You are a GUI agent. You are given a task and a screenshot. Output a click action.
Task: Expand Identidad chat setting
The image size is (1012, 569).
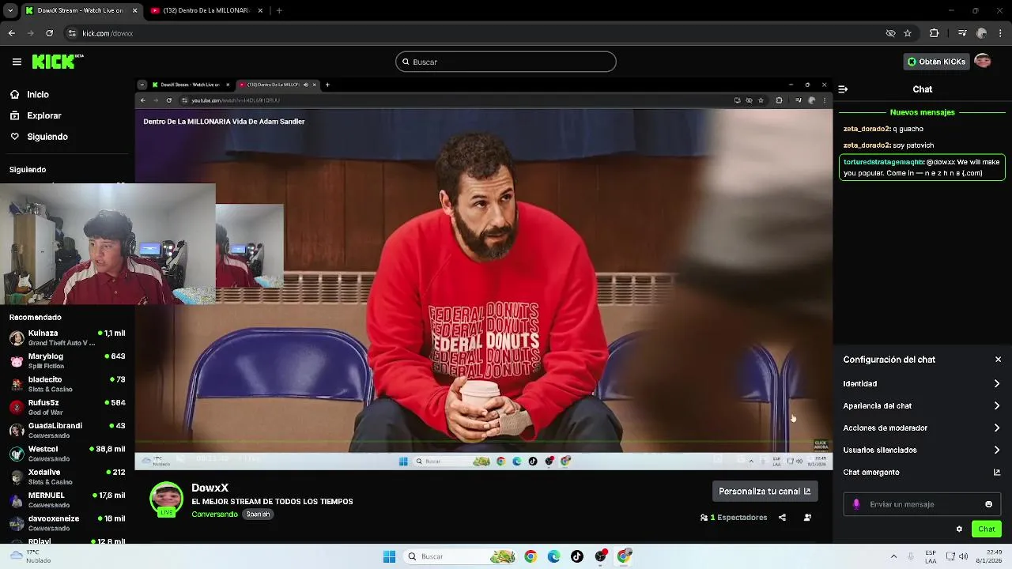point(921,383)
